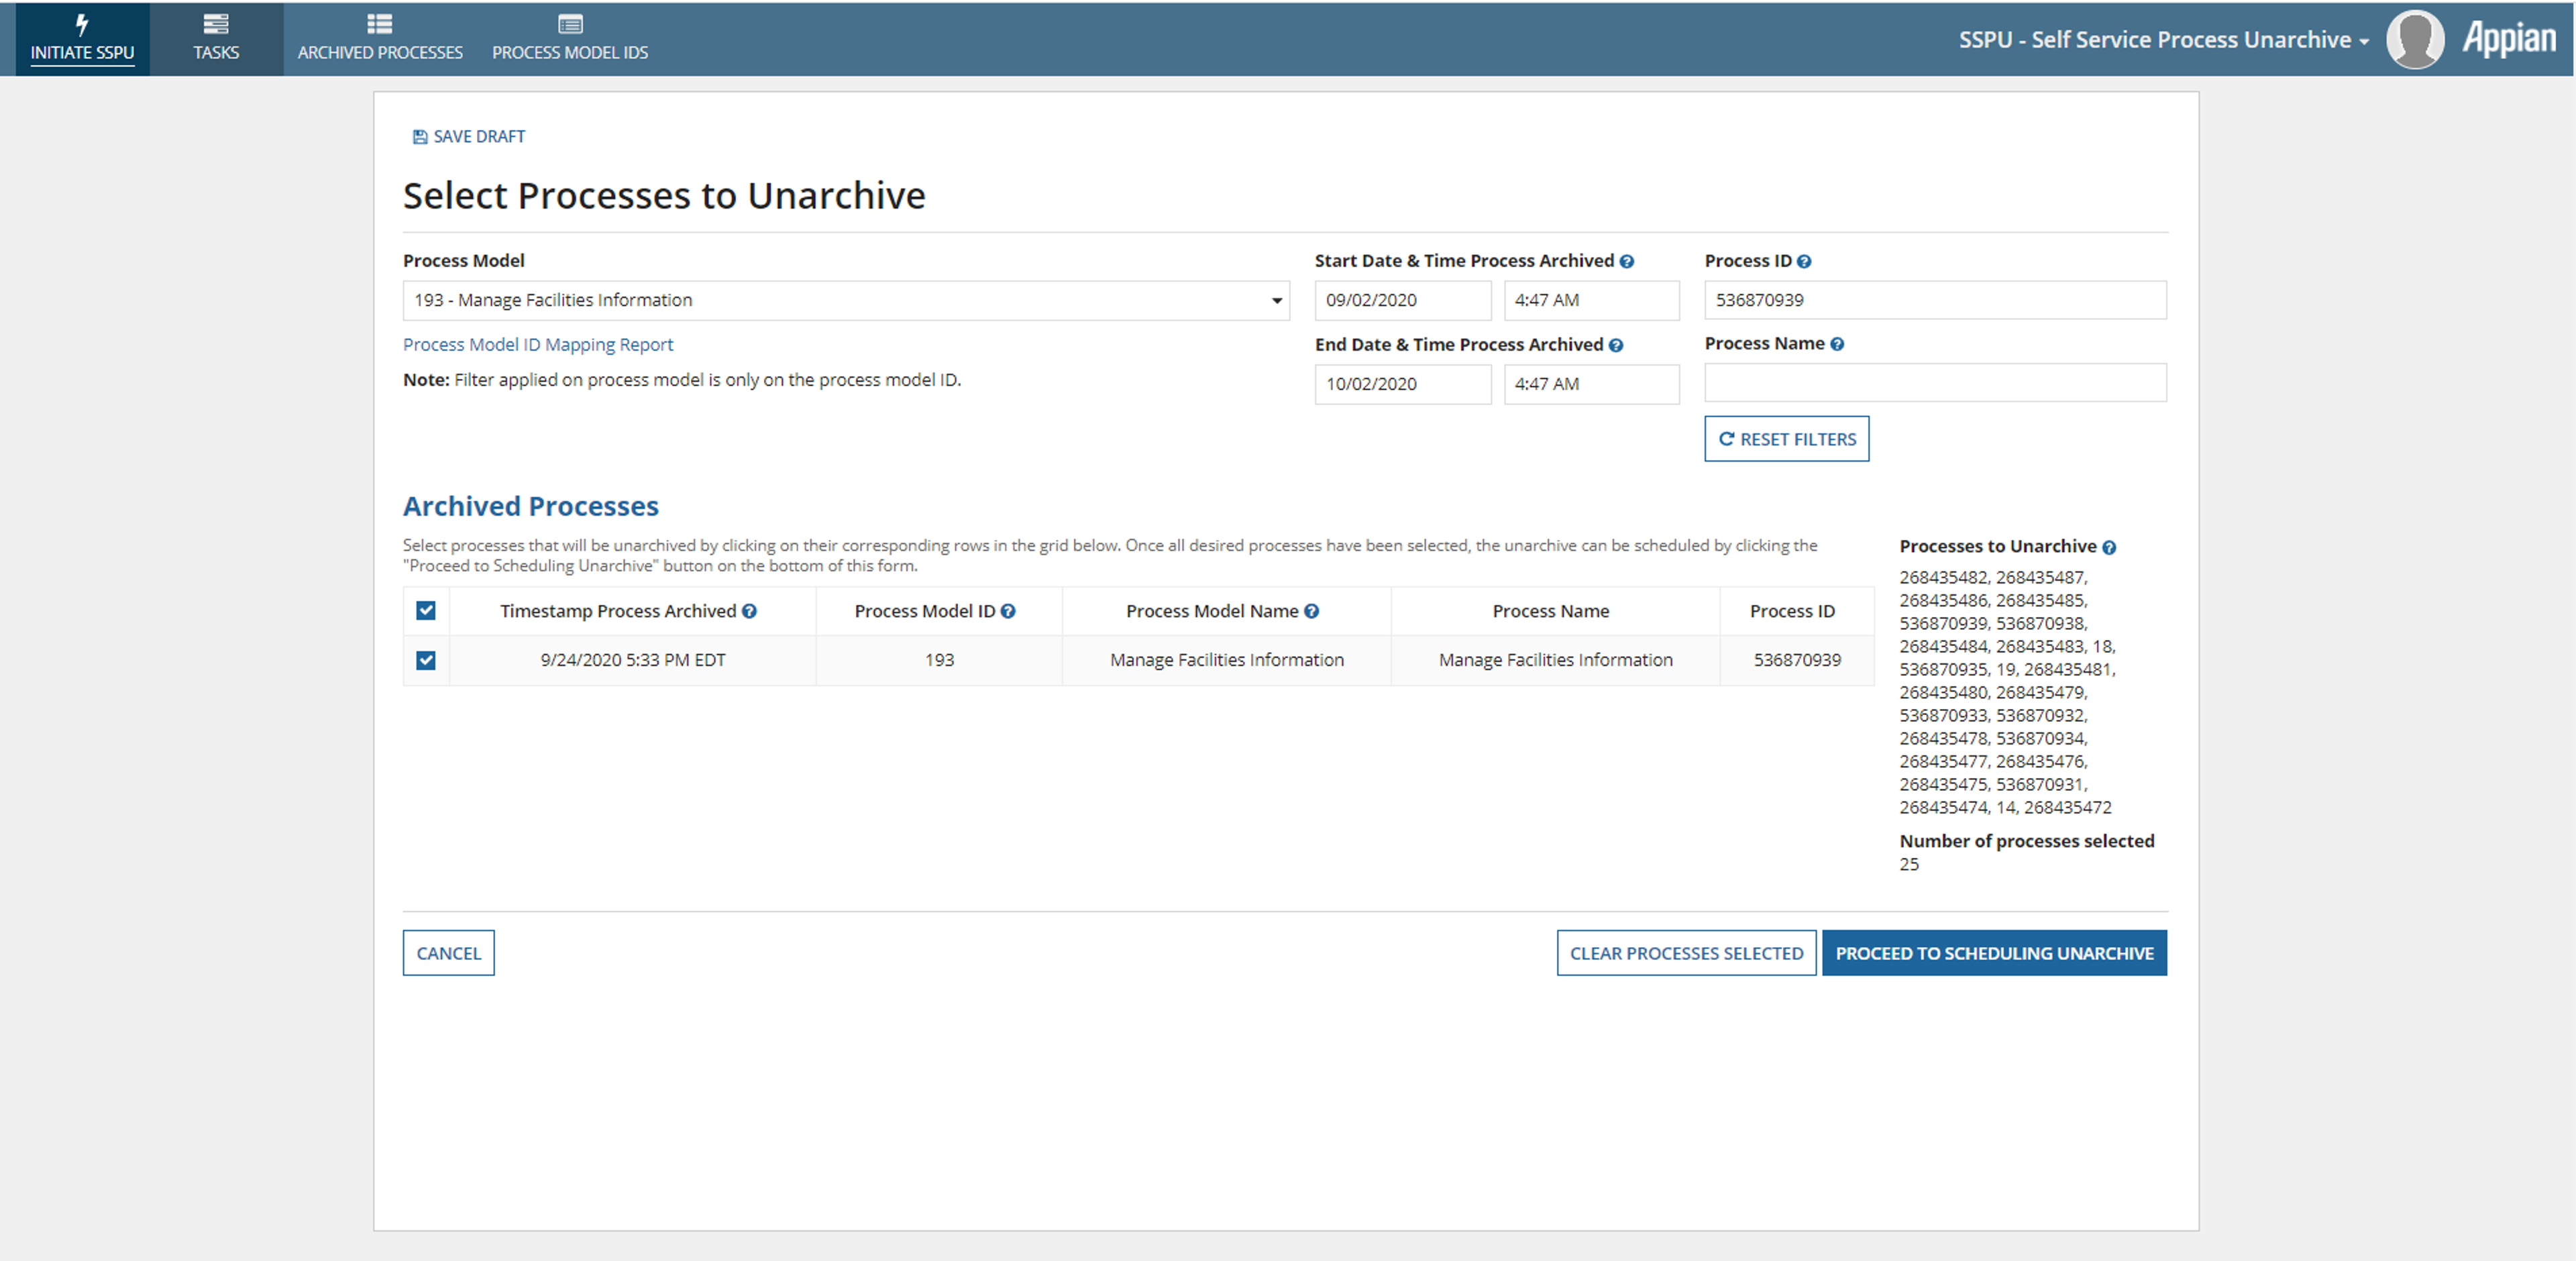Open help for Start Date & Time Process Archived
2576x1261 pixels.
(1627, 261)
